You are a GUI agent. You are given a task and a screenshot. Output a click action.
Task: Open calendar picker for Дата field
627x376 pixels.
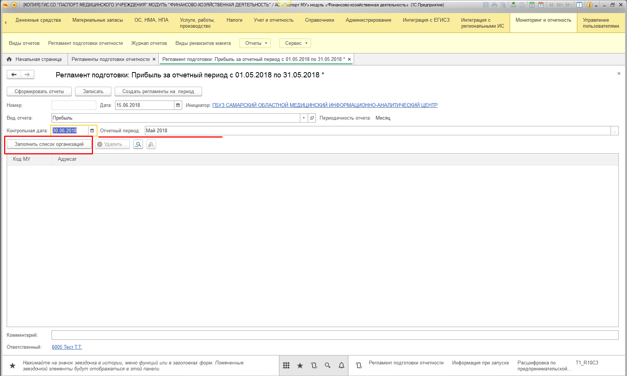coord(178,105)
